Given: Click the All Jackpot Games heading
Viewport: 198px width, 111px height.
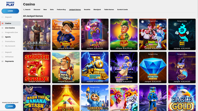Looking at the screenshot, I should coord(33,16).
